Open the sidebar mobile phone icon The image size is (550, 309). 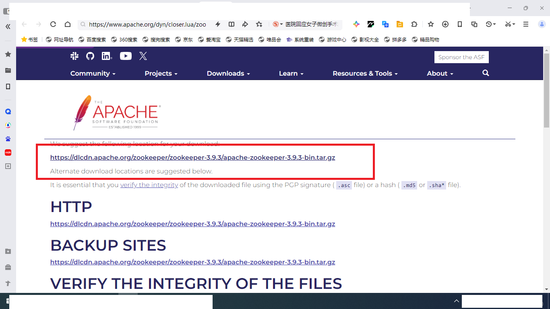point(8,87)
